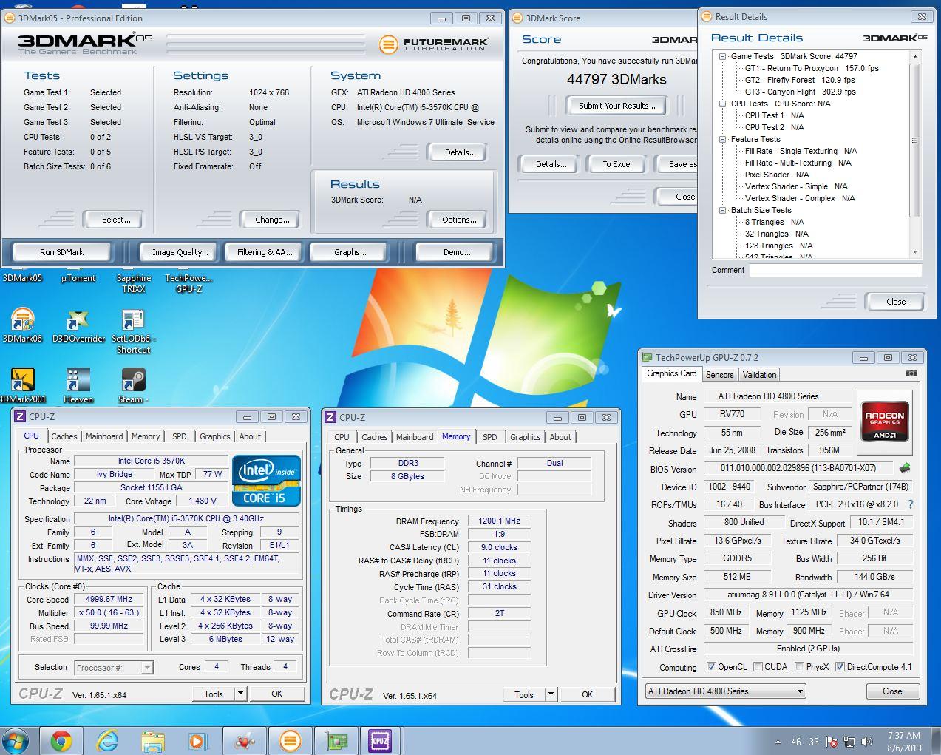Open TechPowerUp GPU-Z desktop shortcut
Viewport: 941px width, 755px height.
point(188,283)
